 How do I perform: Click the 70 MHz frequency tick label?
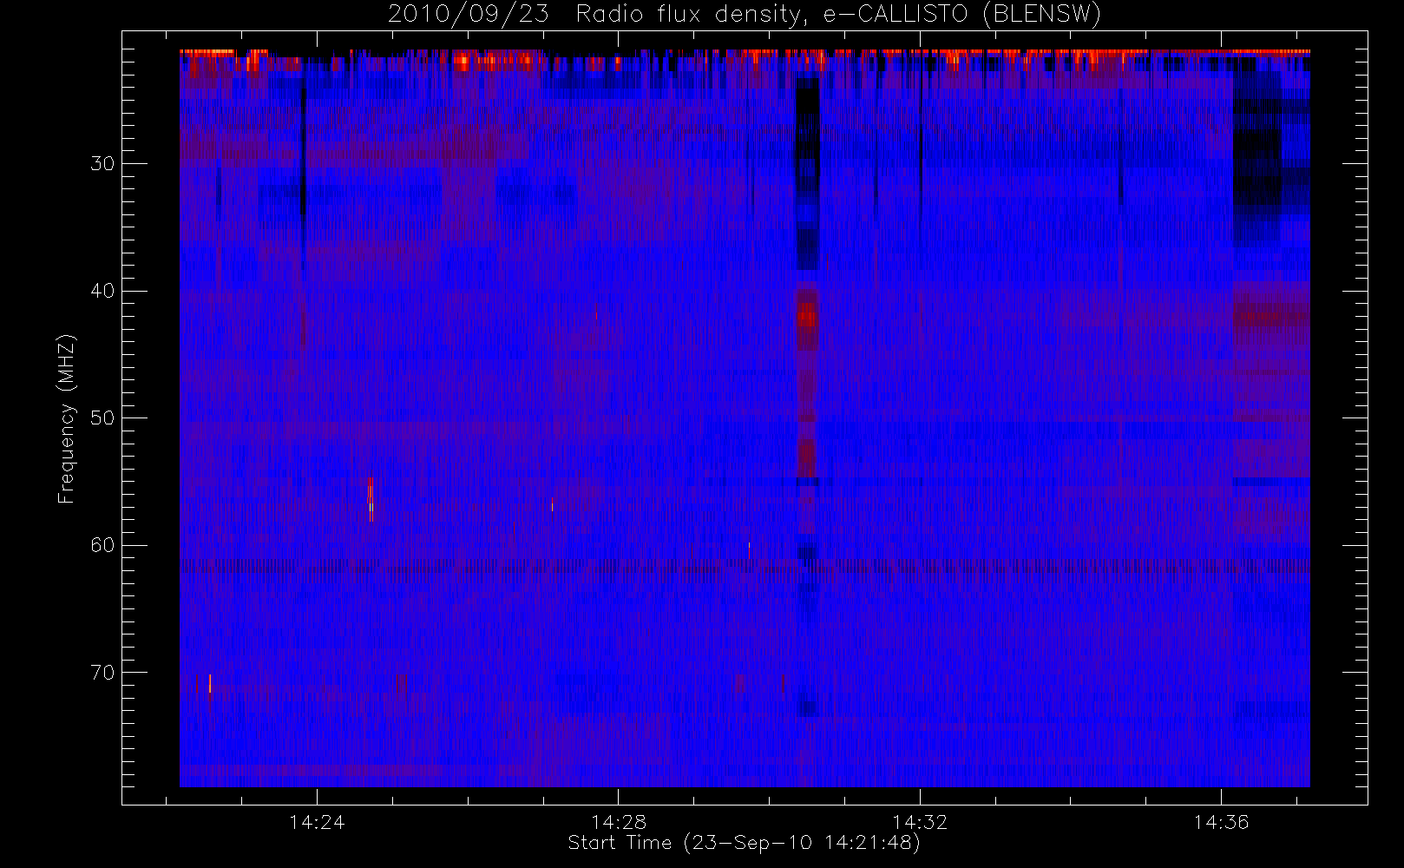click(102, 673)
